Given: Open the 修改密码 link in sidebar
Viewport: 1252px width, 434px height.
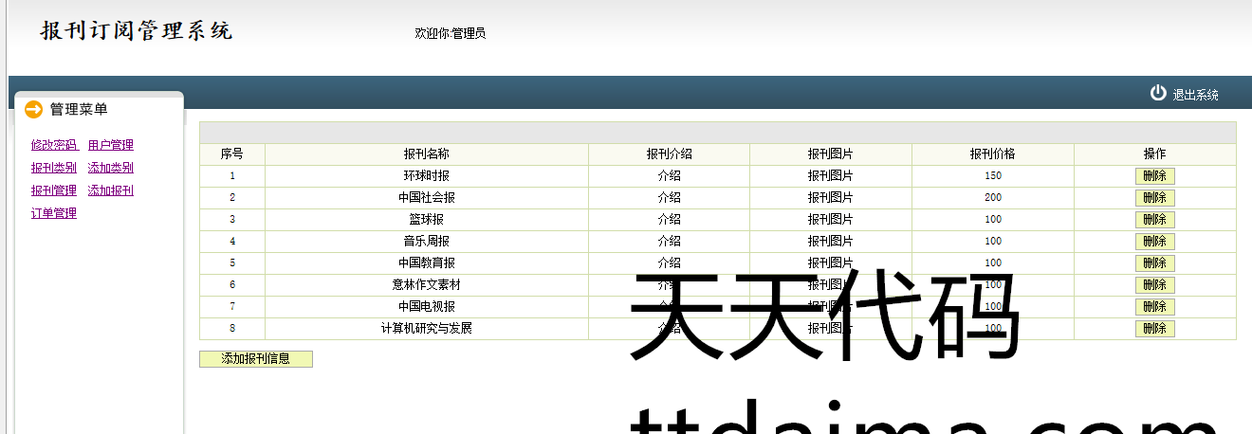Looking at the screenshot, I should tap(54, 145).
